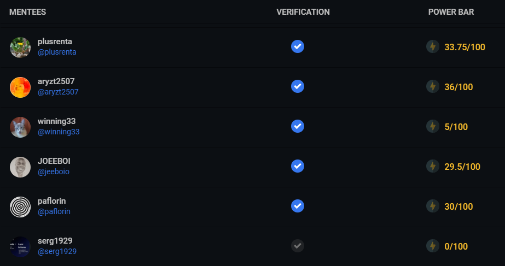Click the power icon beside winning33's 5/100
The image size is (505, 266).
tap(433, 126)
